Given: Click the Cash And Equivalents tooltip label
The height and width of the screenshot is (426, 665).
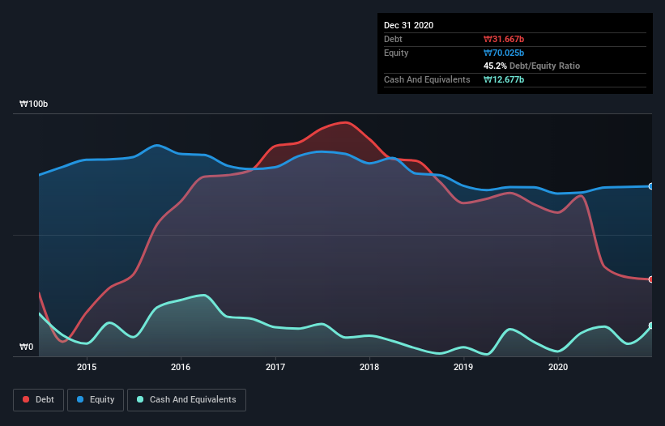Looking at the screenshot, I should click(x=427, y=79).
